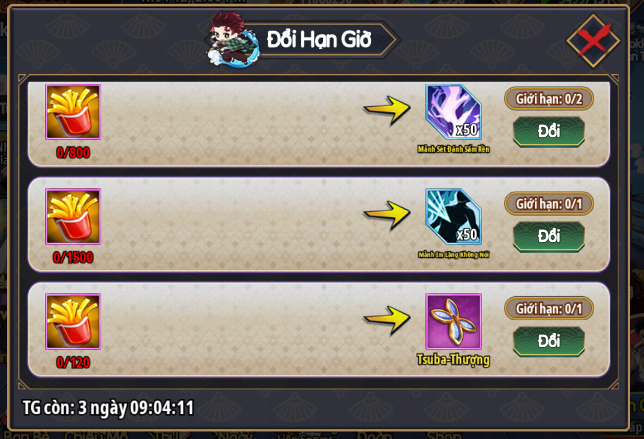
Task: Close the Đổi Hạn Giờ dialog
Action: point(593,40)
